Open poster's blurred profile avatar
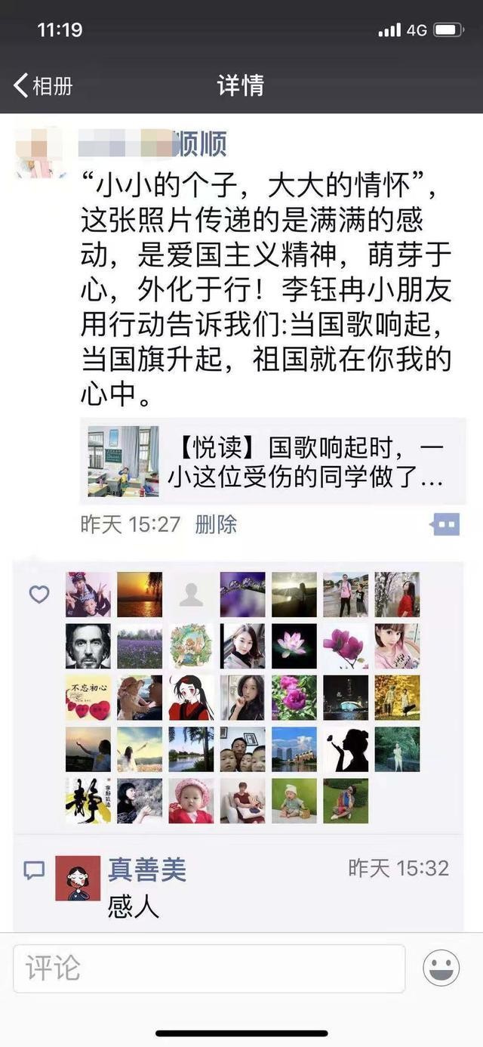This screenshot has width=483, height=1047. pyautogui.click(x=39, y=152)
